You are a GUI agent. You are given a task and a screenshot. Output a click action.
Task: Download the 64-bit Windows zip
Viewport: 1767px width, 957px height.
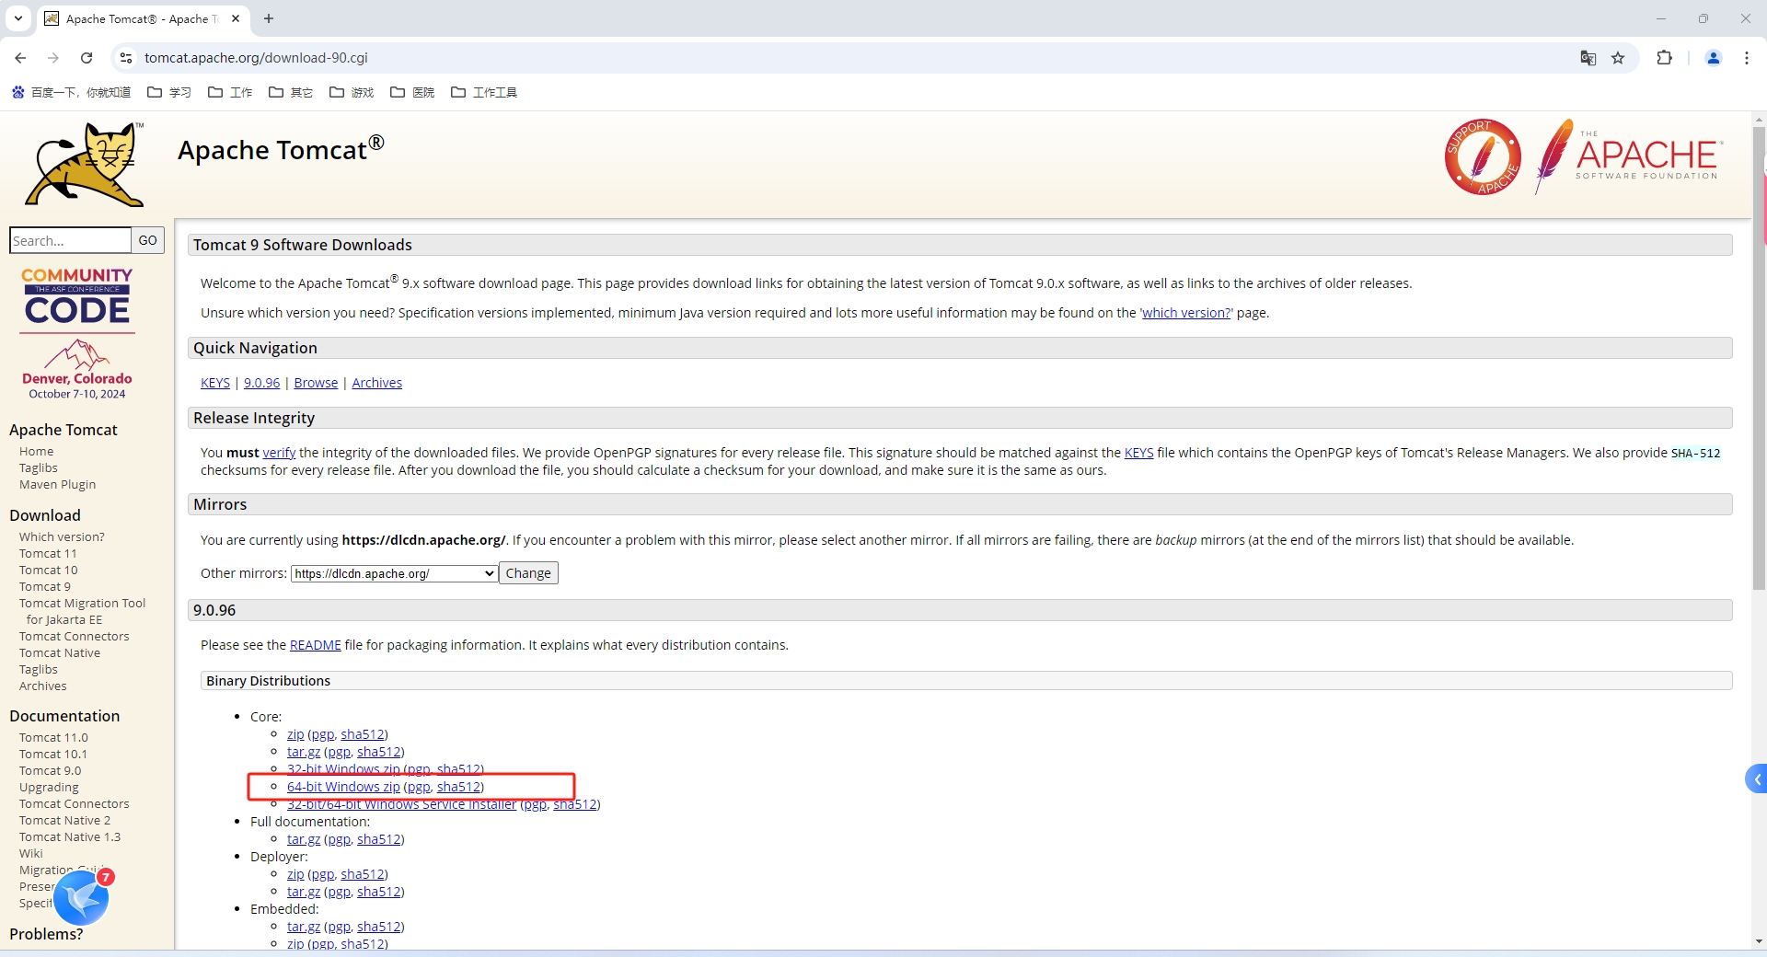(x=343, y=787)
